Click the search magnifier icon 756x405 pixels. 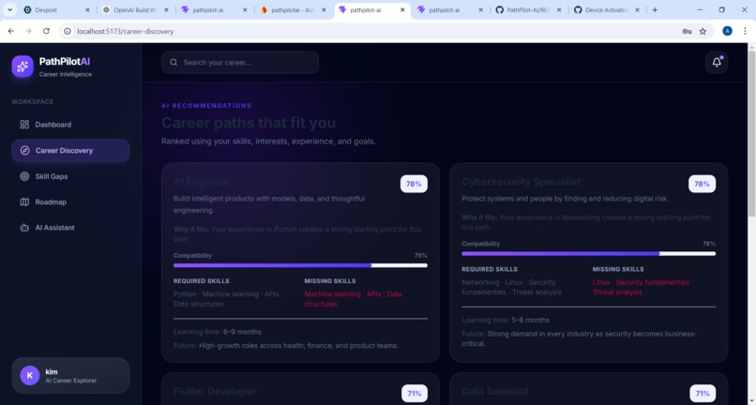click(x=174, y=62)
